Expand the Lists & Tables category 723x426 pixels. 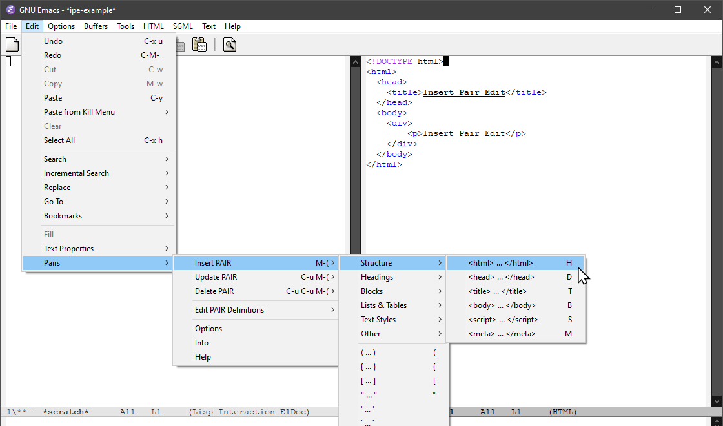coord(393,305)
